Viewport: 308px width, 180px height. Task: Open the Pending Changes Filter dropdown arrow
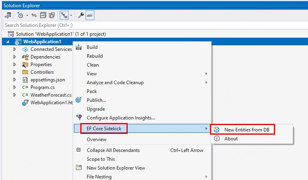[27, 15]
